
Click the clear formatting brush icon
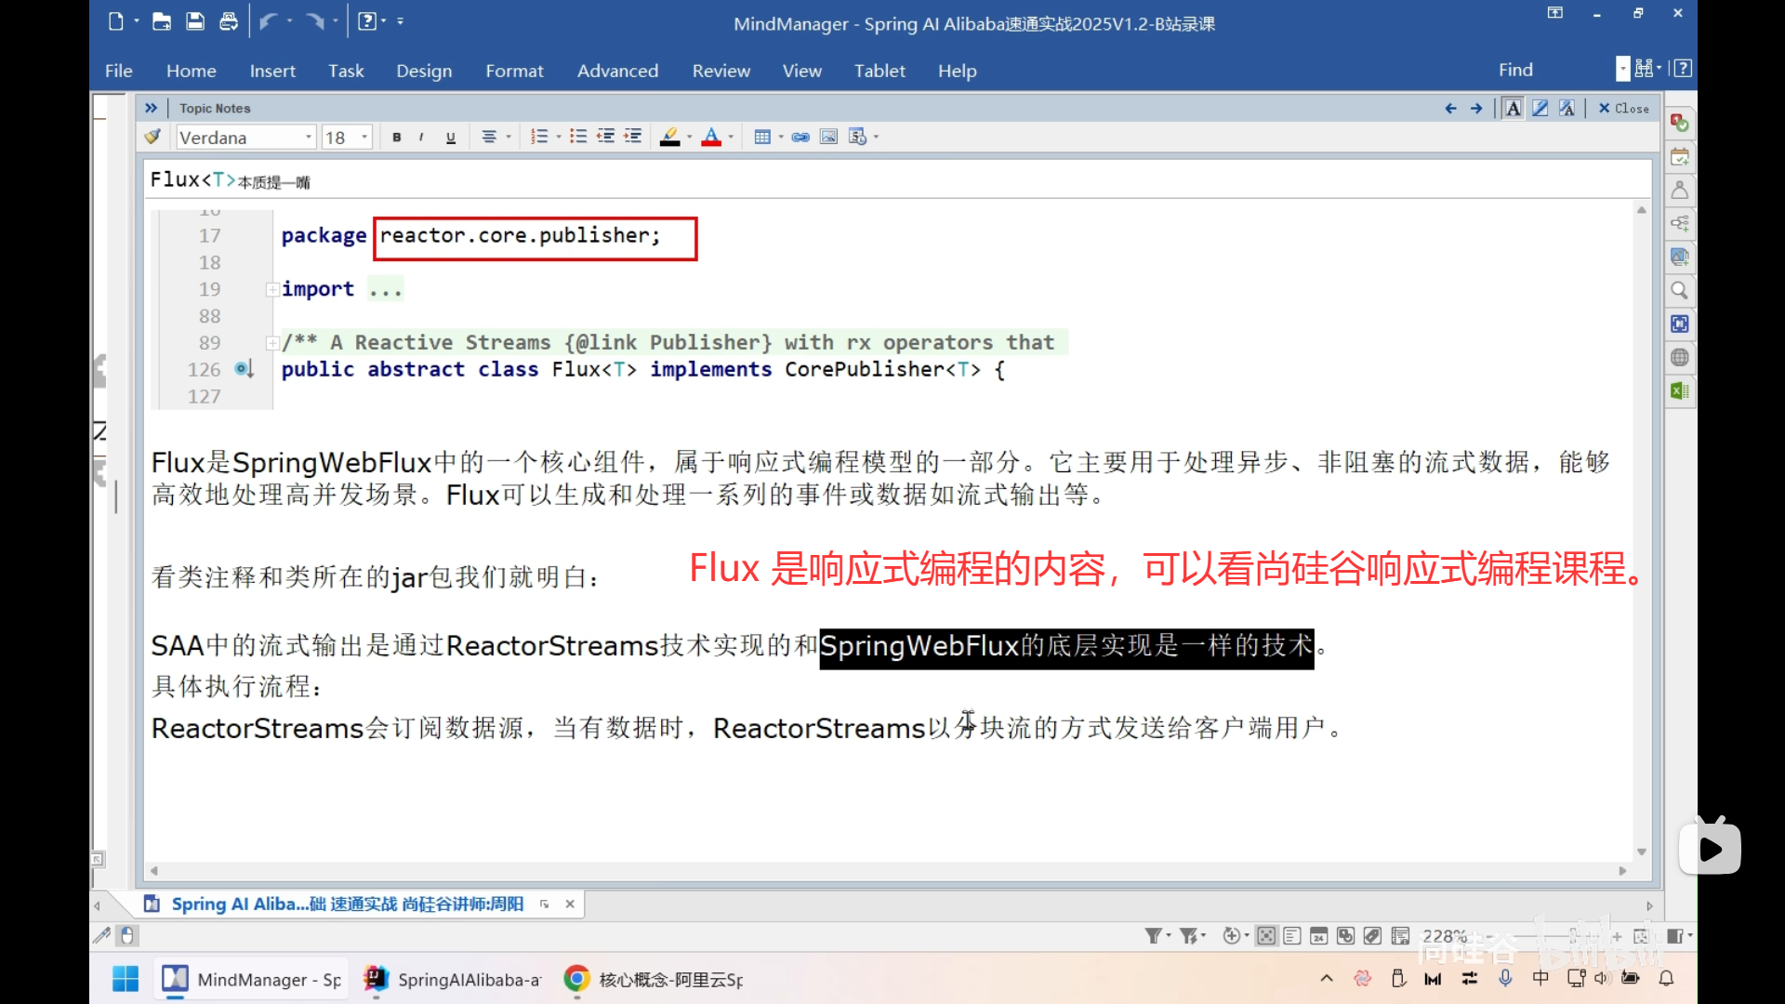[x=152, y=138]
